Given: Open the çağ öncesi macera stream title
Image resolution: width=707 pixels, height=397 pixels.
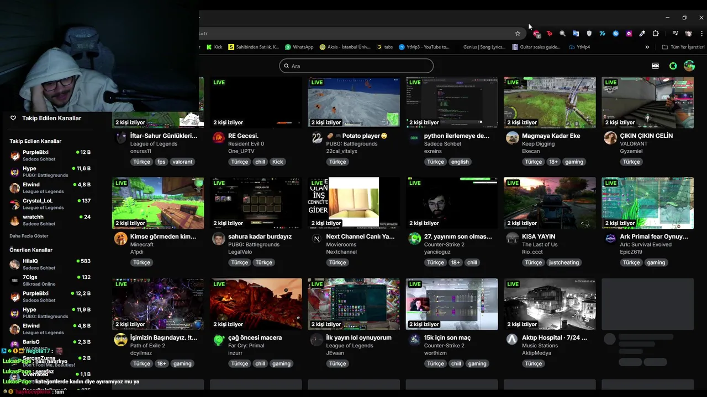Looking at the screenshot, I should tap(255, 337).
